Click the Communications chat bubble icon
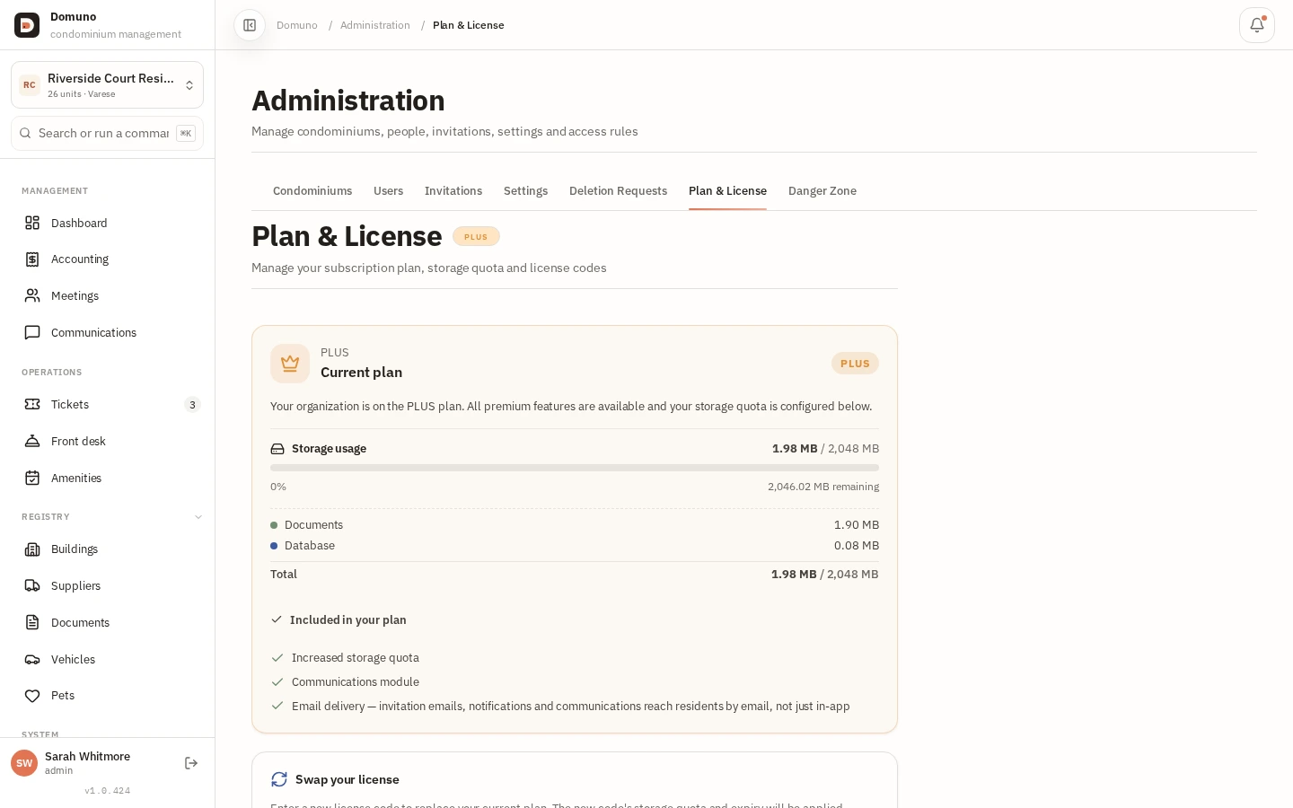This screenshot has width=1293, height=808. tap(32, 332)
